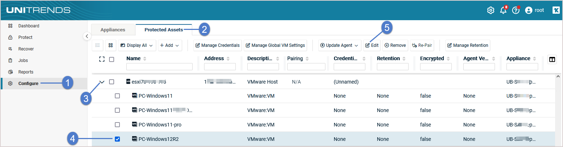Open the Update Agent dropdown
The image size is (563, 147).
340,45
